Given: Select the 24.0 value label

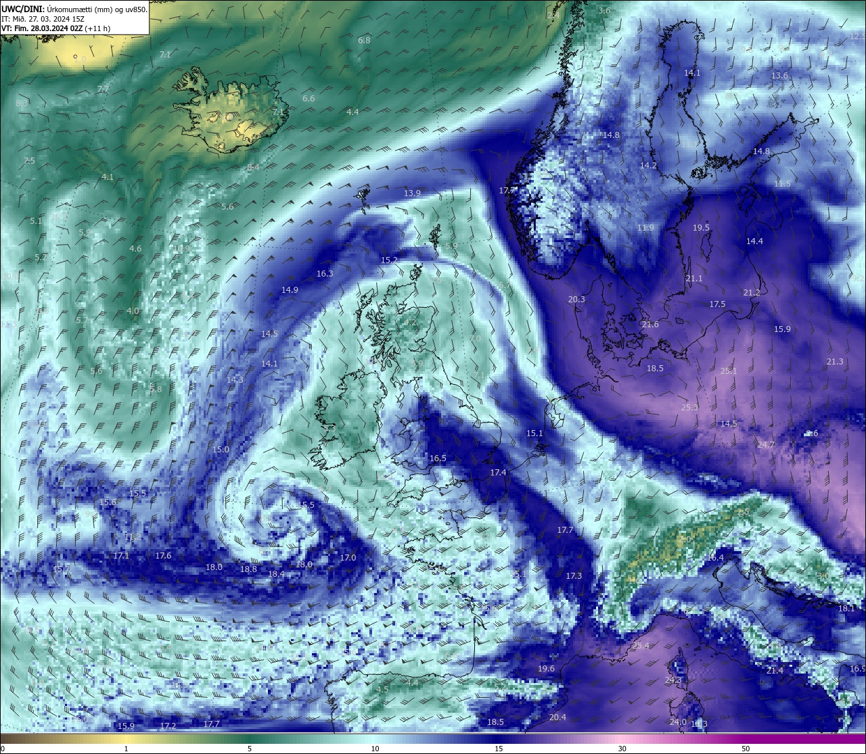Looking at the screenshot, I should pos(678,722).
